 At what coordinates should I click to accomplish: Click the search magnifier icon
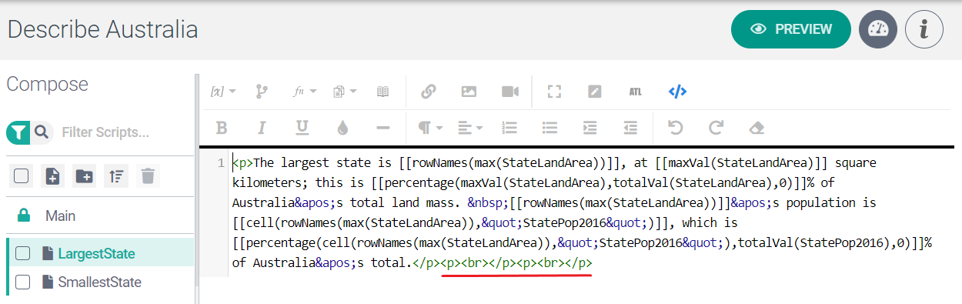(41, 132)
